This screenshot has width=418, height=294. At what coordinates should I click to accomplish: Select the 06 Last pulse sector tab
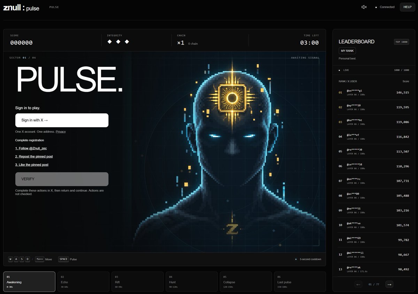[300, 281]
